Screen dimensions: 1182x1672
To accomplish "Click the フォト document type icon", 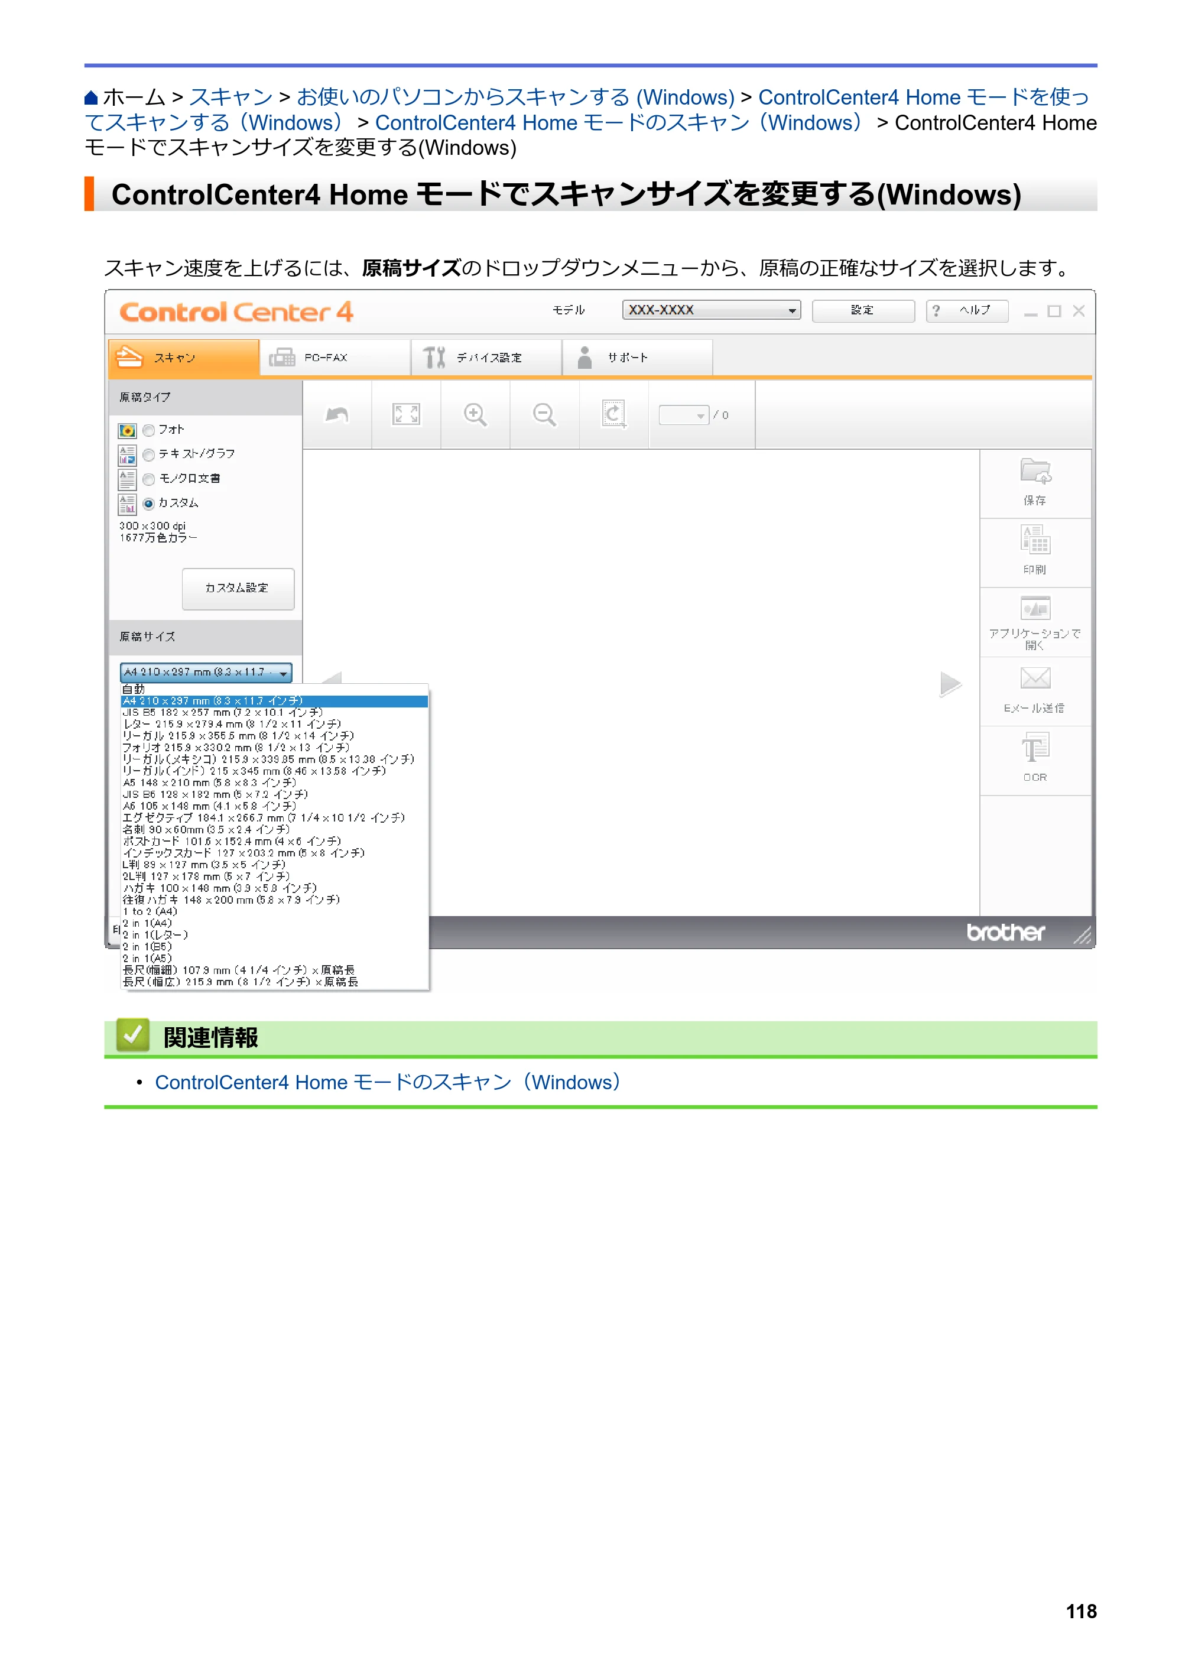I will 126,430.
